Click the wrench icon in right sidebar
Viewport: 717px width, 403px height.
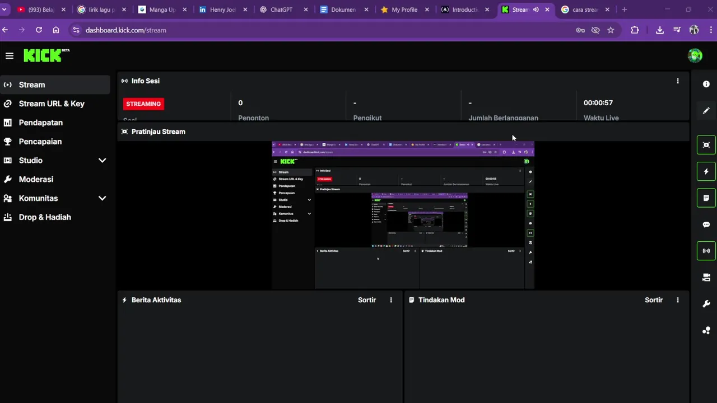706,304
